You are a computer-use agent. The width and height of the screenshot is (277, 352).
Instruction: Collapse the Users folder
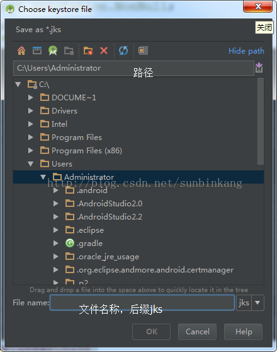(x=31, y=164)
